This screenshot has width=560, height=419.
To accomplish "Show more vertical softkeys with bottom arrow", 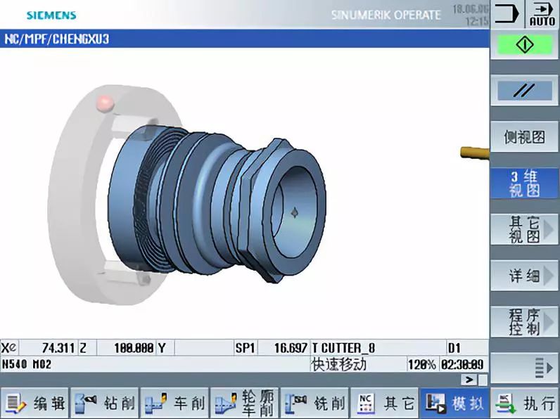I will (524, 368).
